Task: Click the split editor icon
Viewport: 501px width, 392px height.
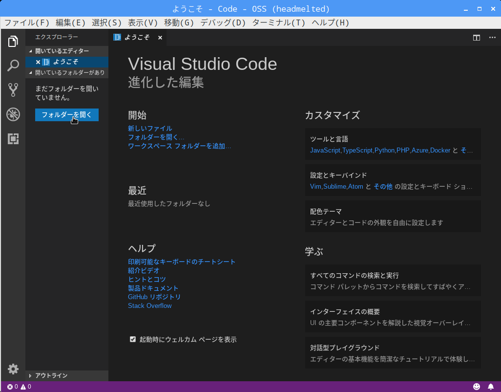Action: pos(477,38)
